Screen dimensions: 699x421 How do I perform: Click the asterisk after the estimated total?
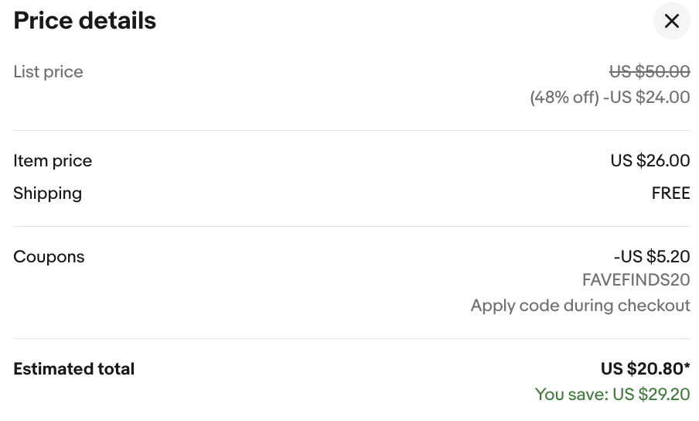pyautogui.click(x=687, y=367)
